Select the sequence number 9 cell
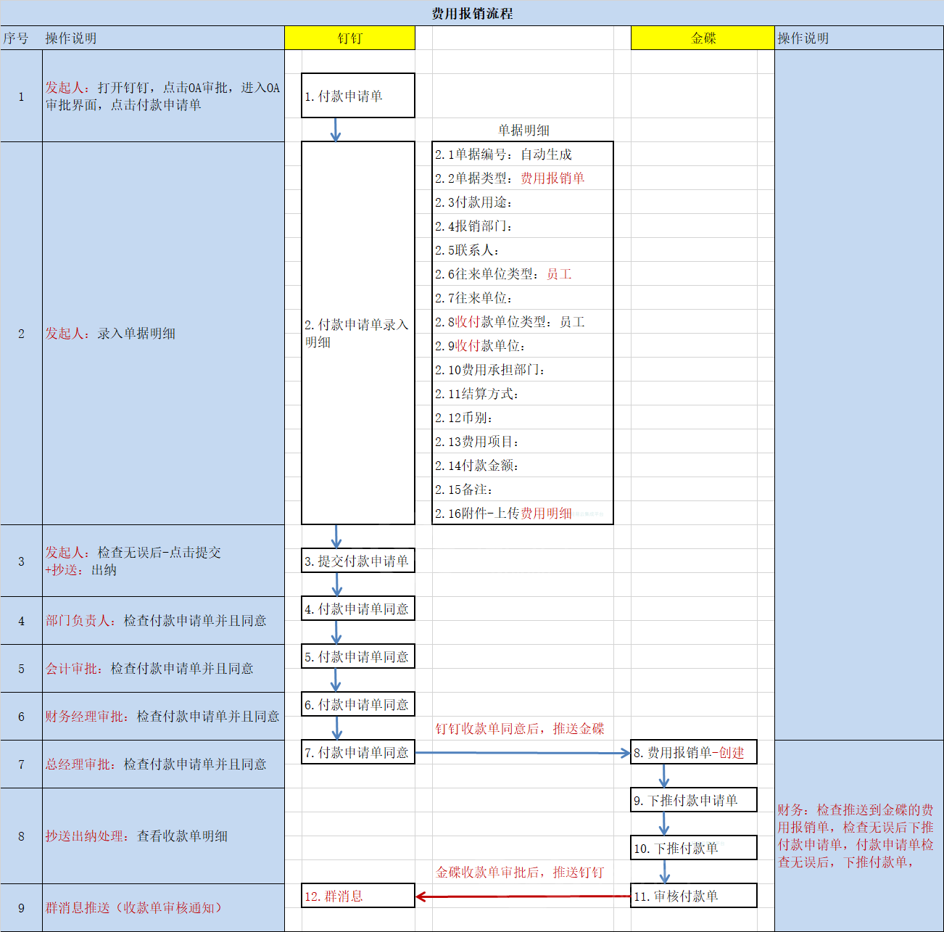This screenshot has height=932, width=944. click(21, 907)
